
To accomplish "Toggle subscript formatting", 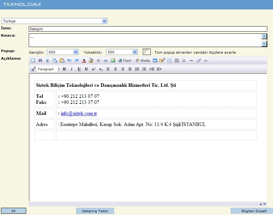I will point(101,69).
